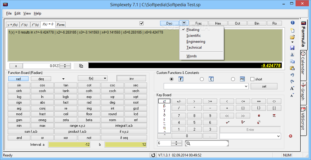Toggle the inv button
Screen dimensions: 311x160
[132, 78]
